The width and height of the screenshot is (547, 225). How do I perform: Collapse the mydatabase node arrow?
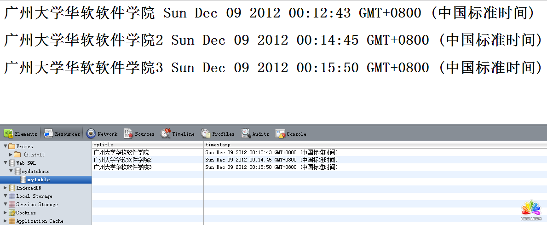click(11, 171)
